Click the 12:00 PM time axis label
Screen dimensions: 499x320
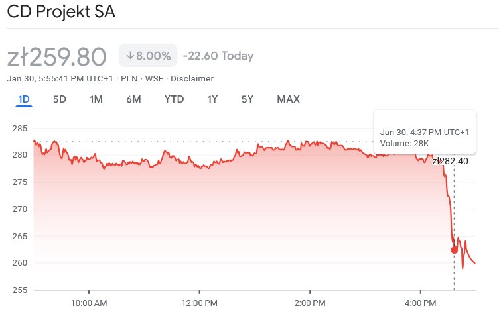(x=200, y=303)
